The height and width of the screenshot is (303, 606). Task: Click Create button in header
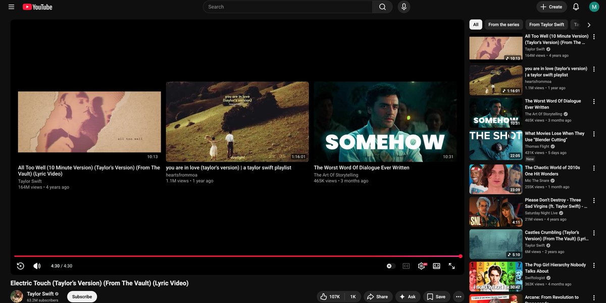click(551, 7)
